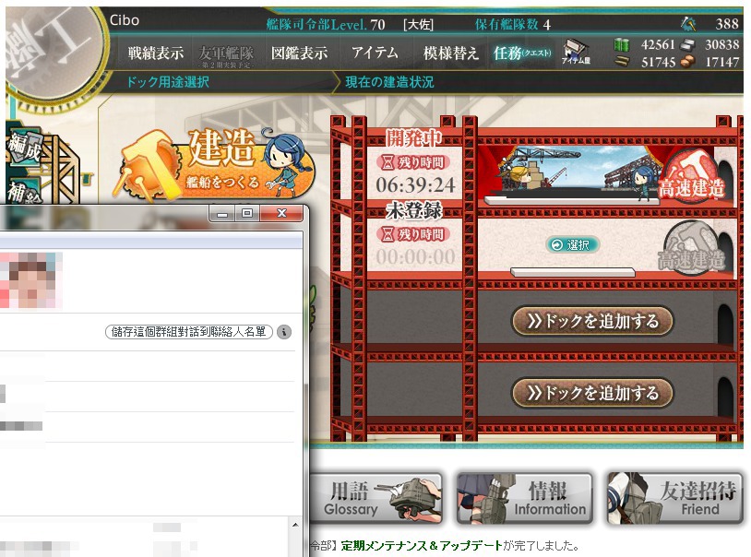This screenshot has height=557, width=751.
Task: Click the ammunition amount 51745
Action: pos(658,62)
